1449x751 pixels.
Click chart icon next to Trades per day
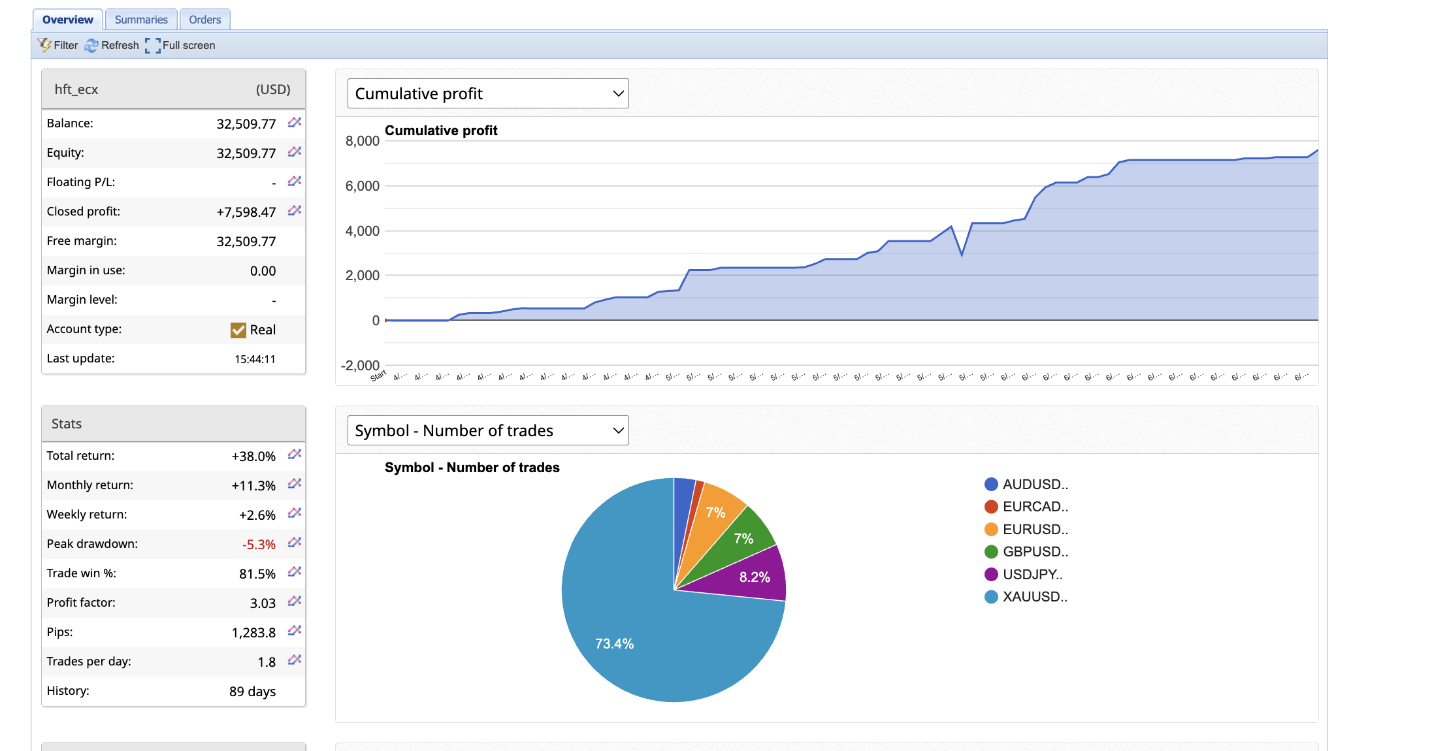(295, 660)
